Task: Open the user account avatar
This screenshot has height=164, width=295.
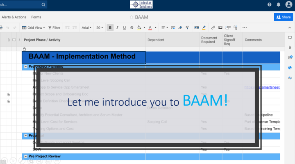Action: pos(288,5)
